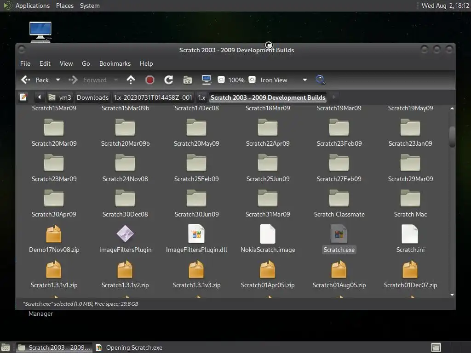Click the Up parent folder arrow

[131, 80]
